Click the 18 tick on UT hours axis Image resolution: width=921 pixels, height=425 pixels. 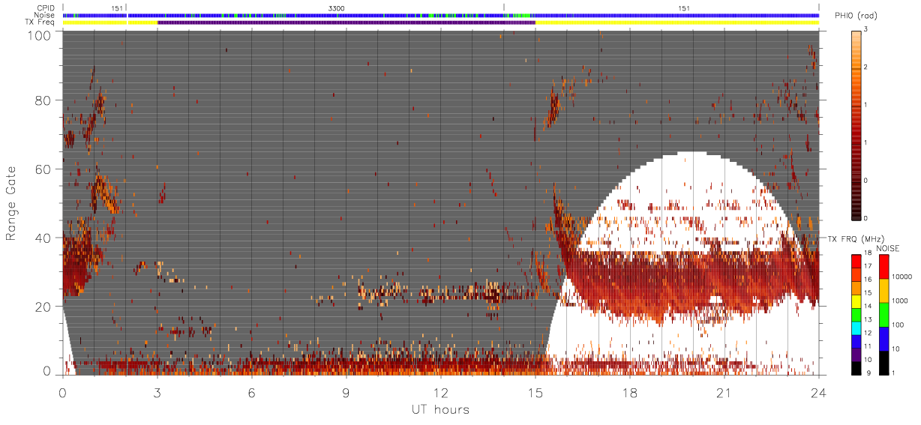tap(630, 392)
